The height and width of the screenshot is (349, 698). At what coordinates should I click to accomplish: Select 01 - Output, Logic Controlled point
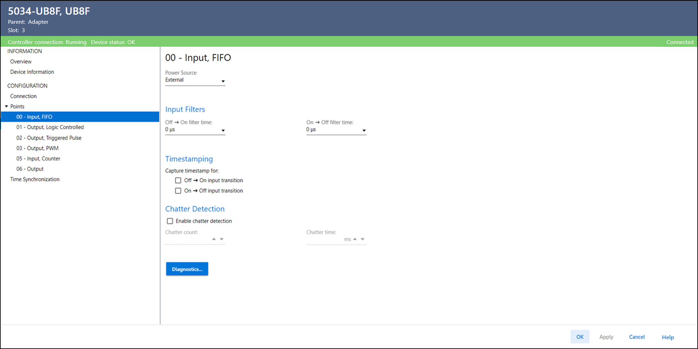50,127
